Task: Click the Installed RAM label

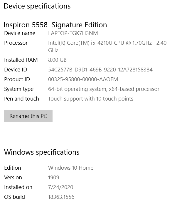Action: pos(21,60)
